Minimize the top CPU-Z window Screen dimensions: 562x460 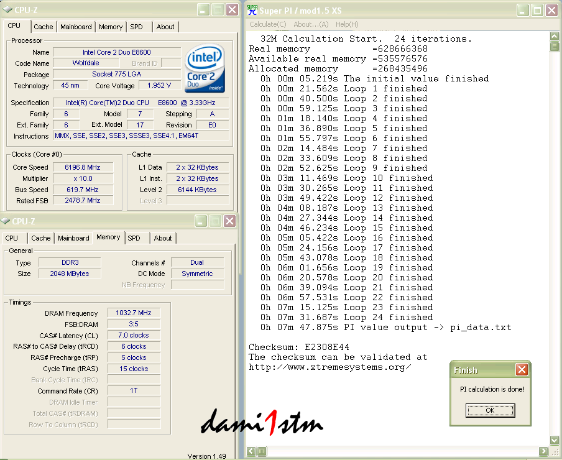coord(203,10)
